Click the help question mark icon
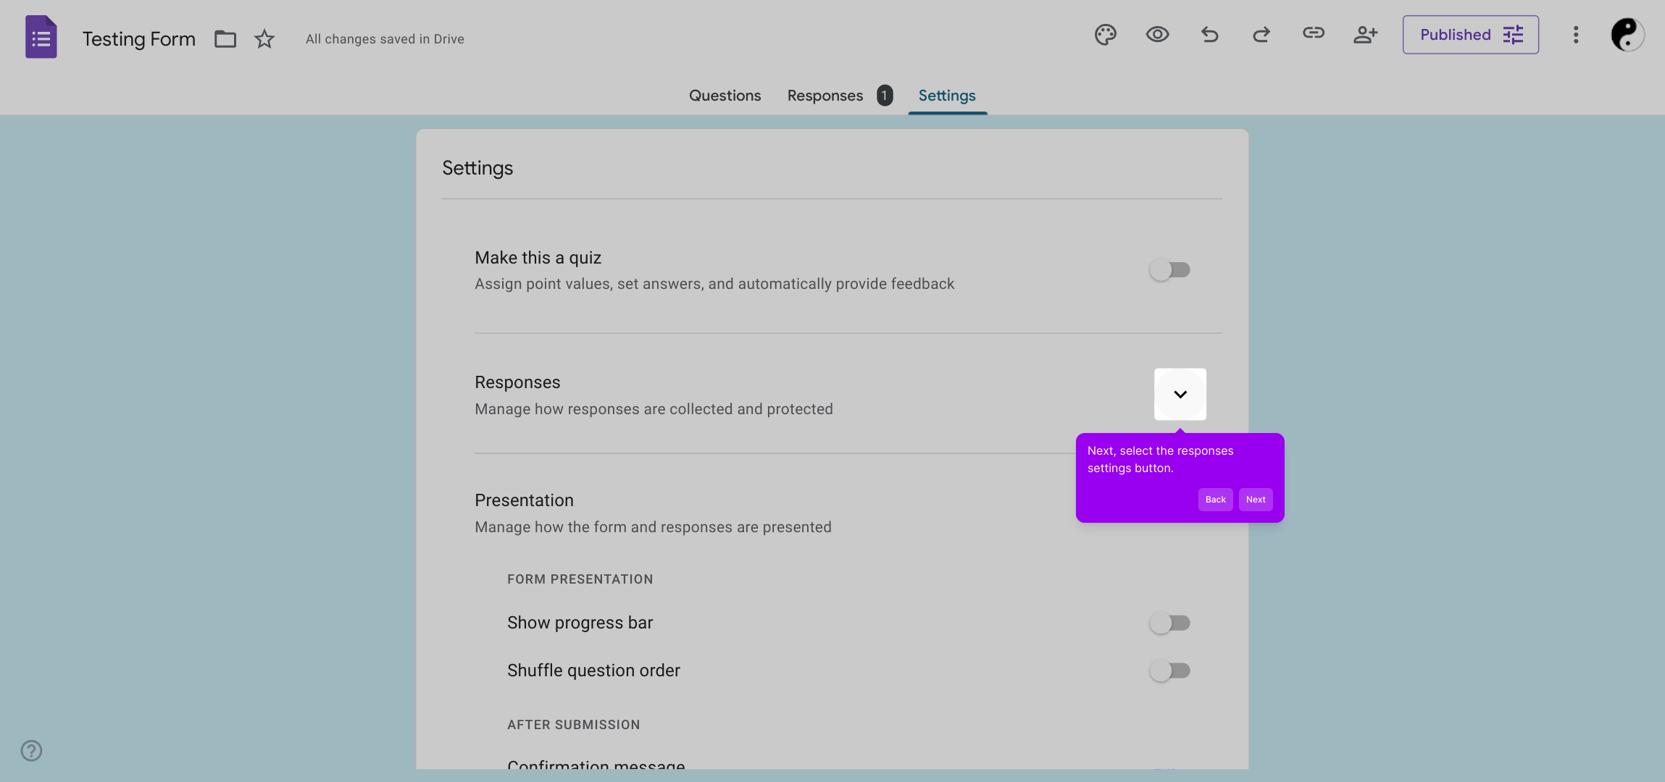This screenshot has height=782, width=1665. 31,750
